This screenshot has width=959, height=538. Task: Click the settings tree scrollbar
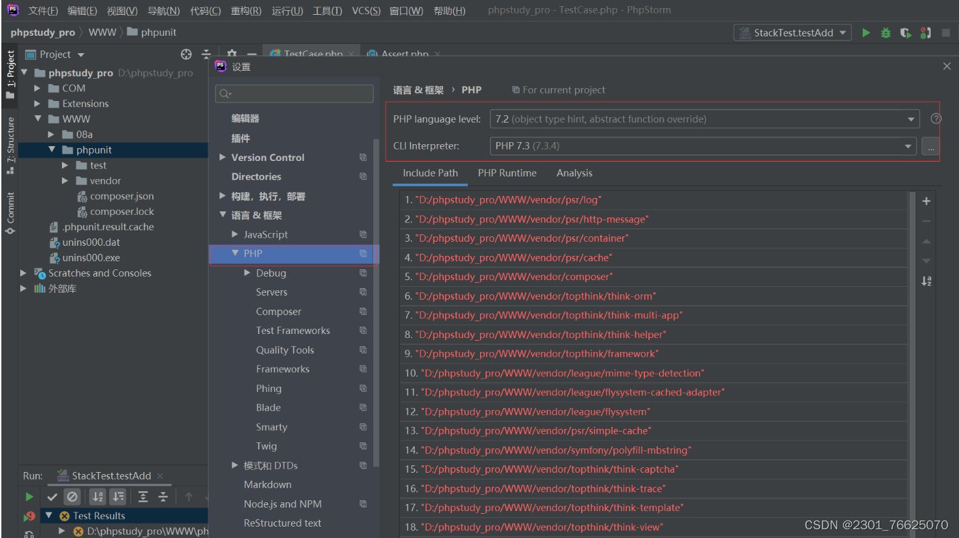pos(375,303)
